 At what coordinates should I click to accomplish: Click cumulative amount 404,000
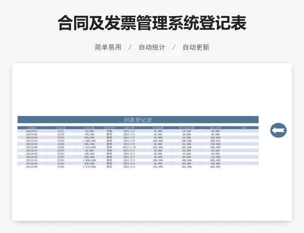pos(186,167)
